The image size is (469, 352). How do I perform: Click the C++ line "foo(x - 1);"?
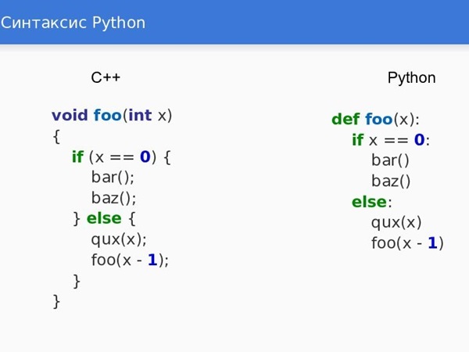click(x=130, y=260)
